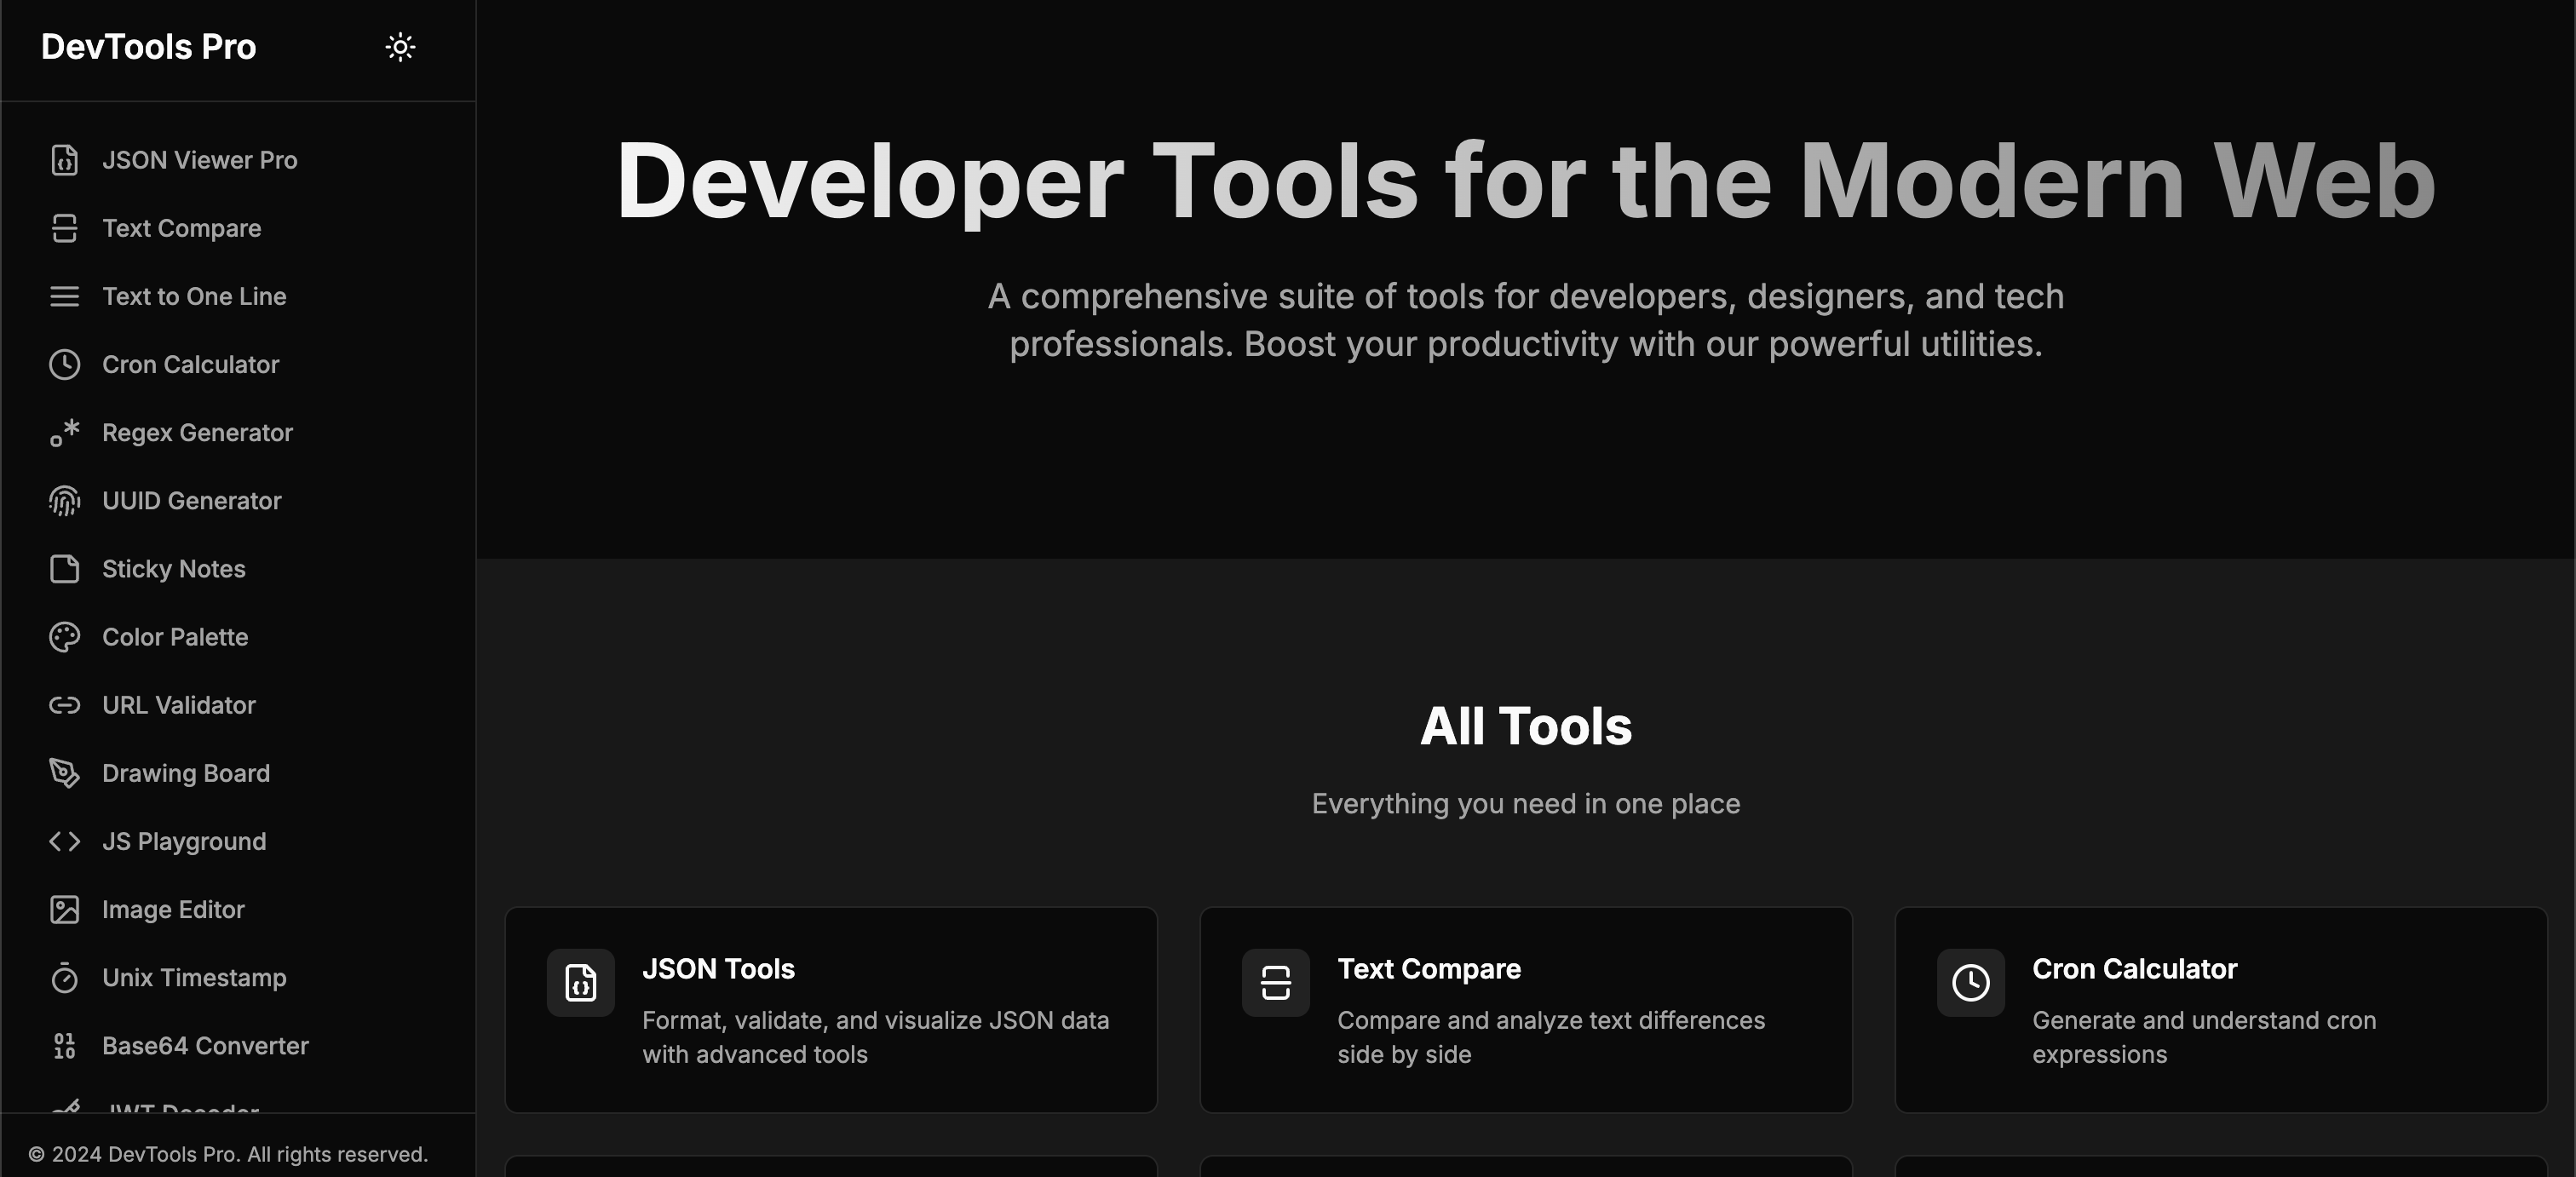Click the Drawing Board pen icon
Viewport: 2576px width, 1177px height.
(64, 773)
